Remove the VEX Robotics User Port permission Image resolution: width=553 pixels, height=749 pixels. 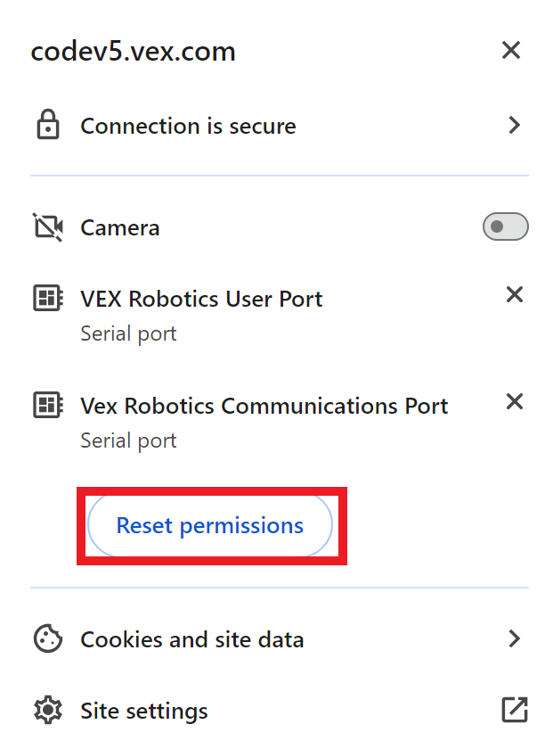point(514,294)
